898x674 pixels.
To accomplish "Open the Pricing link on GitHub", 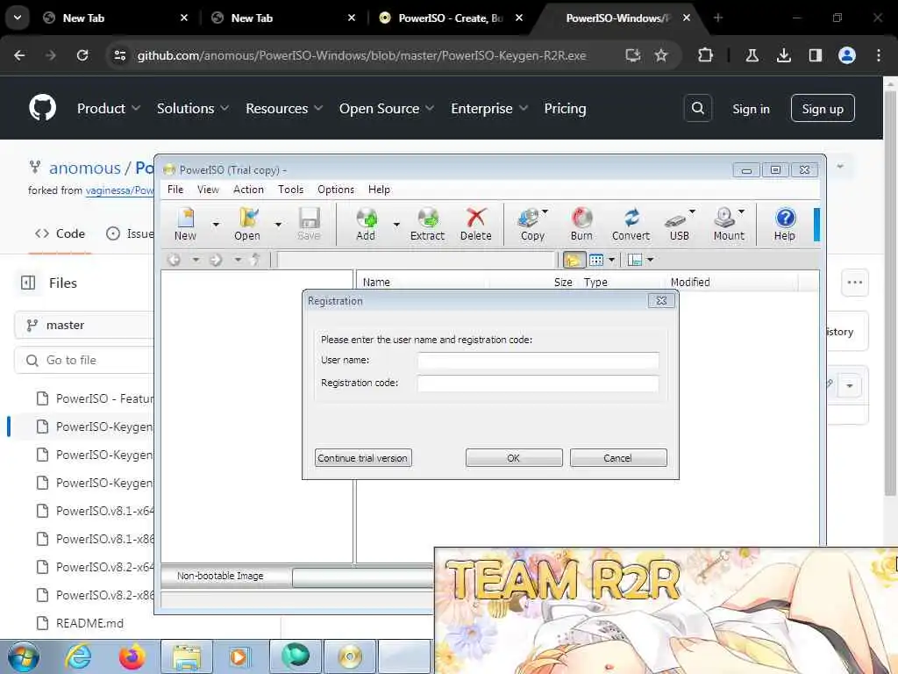I will click(565, 108).
